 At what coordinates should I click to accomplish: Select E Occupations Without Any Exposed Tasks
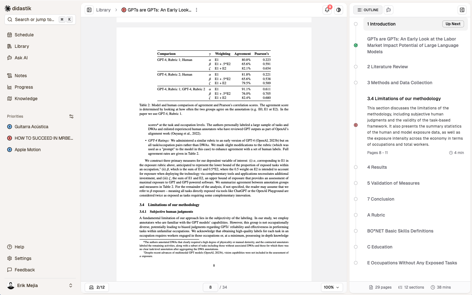click(x=412, y=263)
